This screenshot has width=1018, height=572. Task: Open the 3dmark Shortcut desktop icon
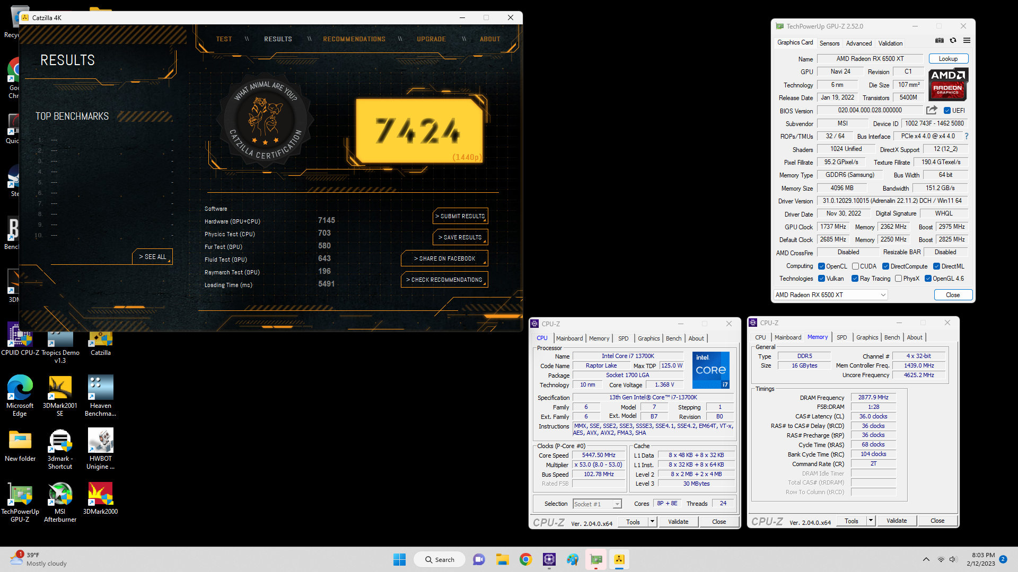(x=60, y=449)
